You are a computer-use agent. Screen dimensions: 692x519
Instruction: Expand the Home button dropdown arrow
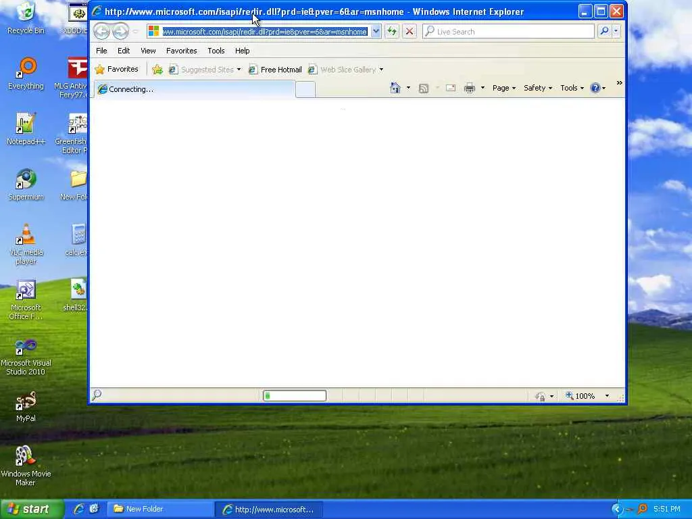coord(408,88)
